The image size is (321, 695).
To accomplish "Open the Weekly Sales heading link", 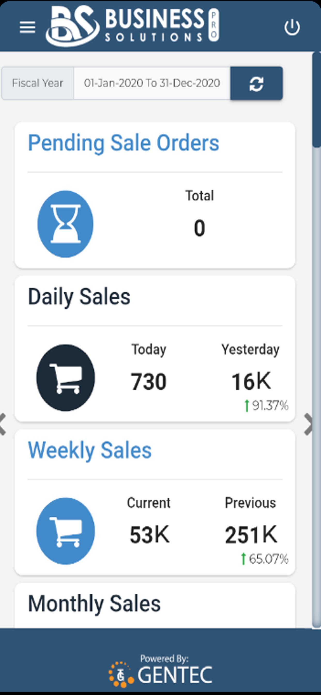I will click(90, 450).
